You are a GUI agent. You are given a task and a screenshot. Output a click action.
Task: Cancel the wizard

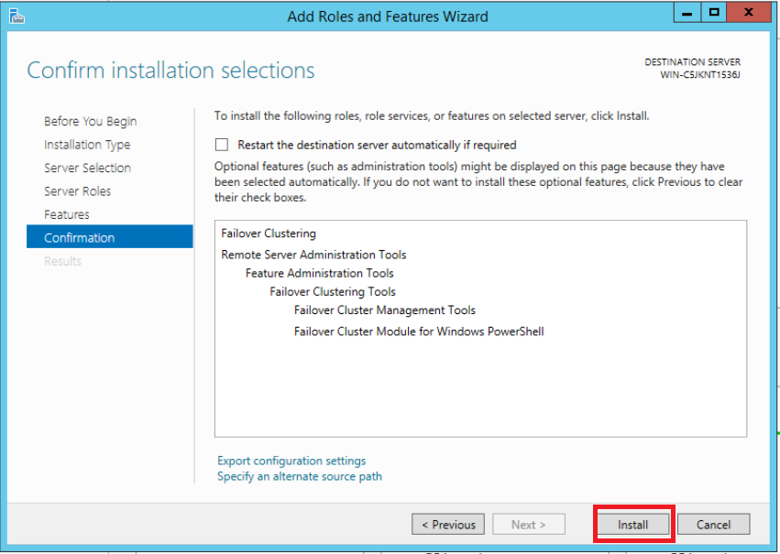(x=712, y=525)
